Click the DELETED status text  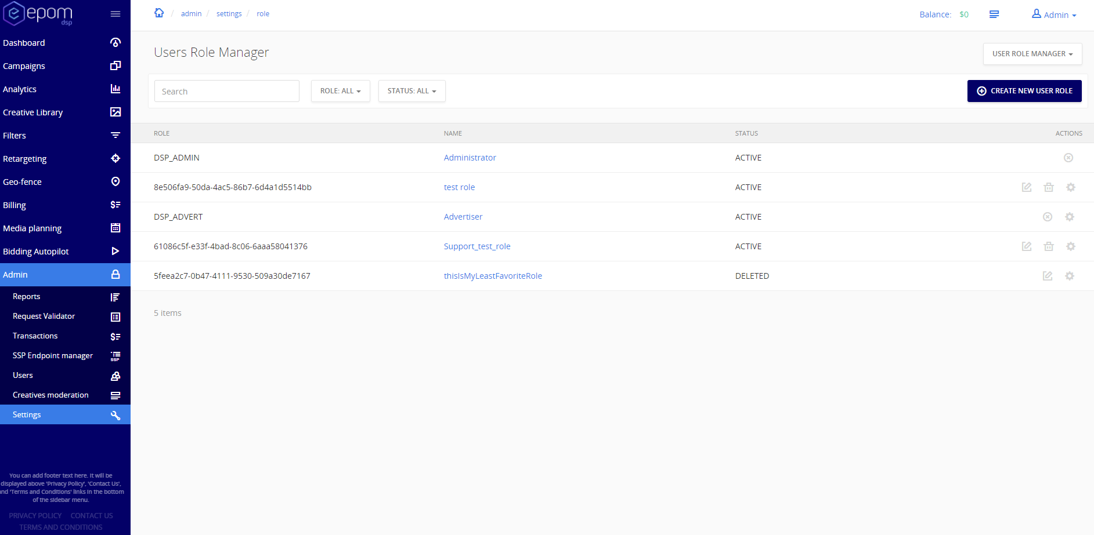752,276
